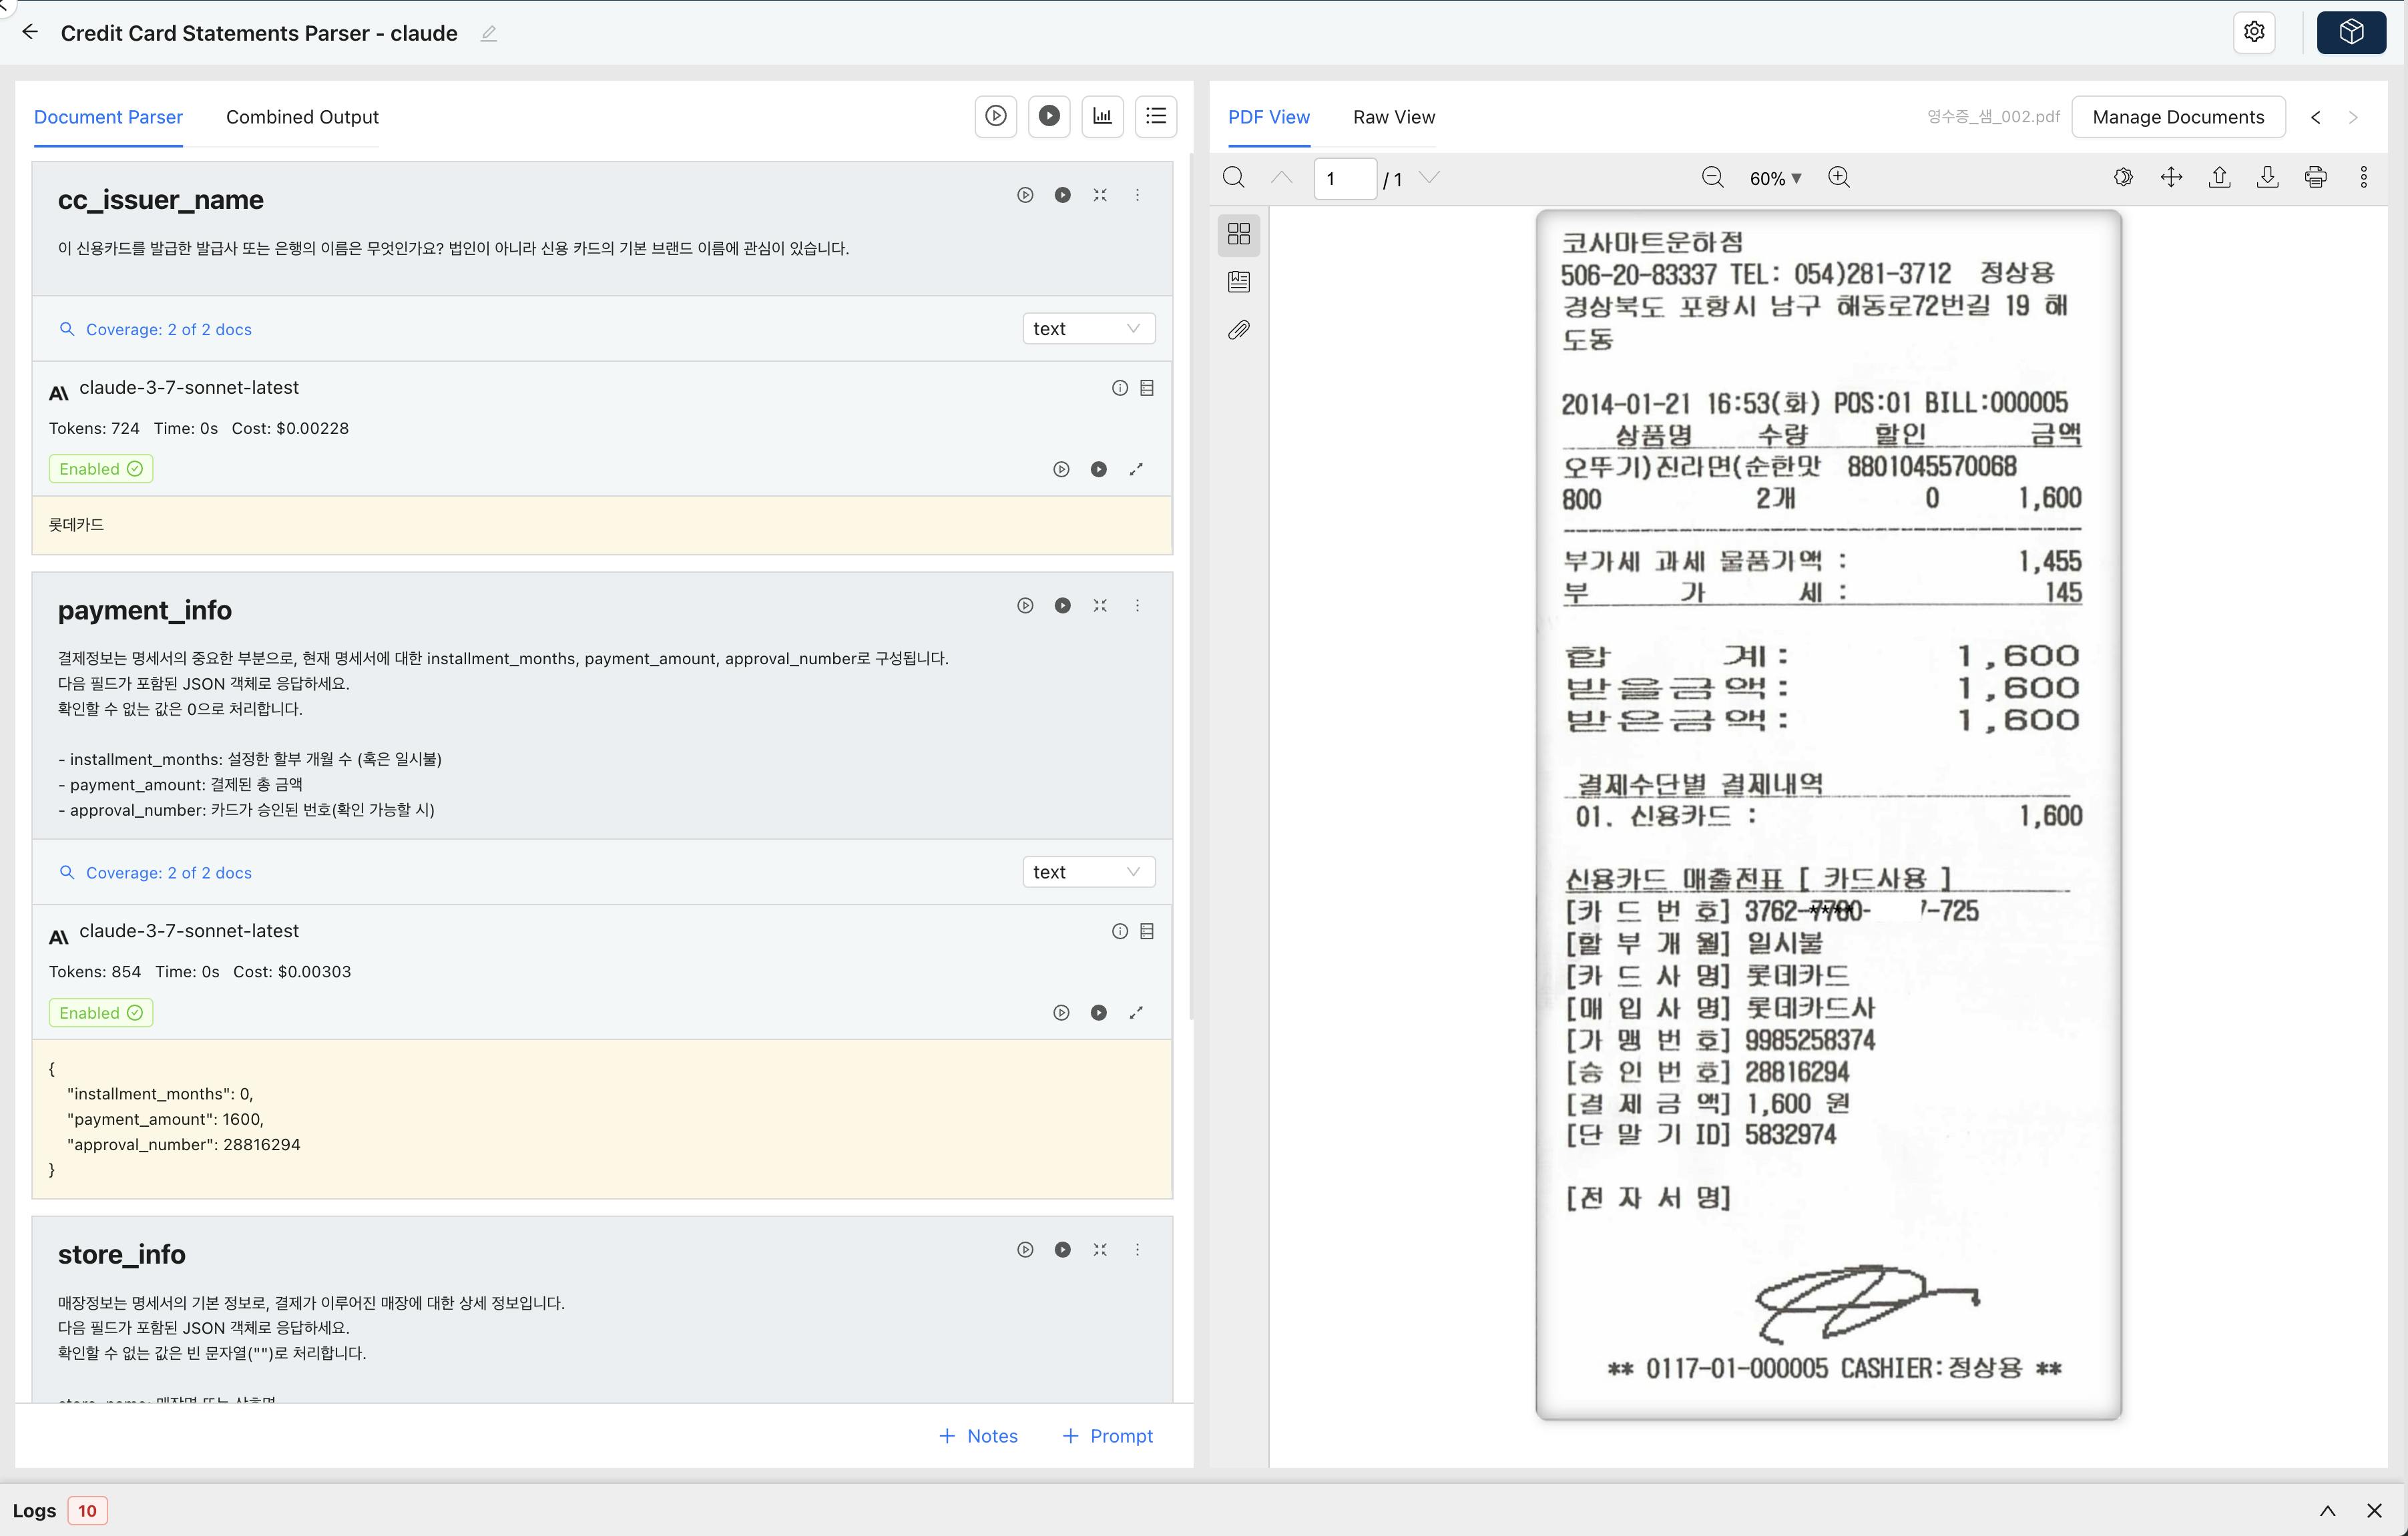2408x1536 pixels.
Task: Zoom in on the PDF
Action: (x=1838, y=178)
